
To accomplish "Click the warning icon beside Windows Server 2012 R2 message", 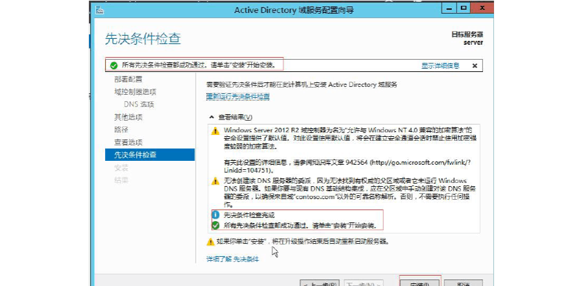I will (x=215, y=130).
